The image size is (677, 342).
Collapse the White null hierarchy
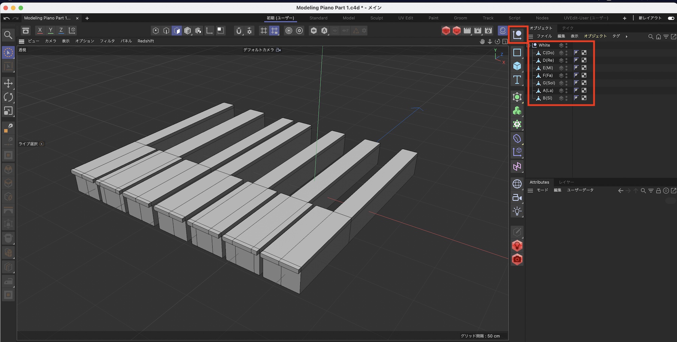[x=528, y=45]
